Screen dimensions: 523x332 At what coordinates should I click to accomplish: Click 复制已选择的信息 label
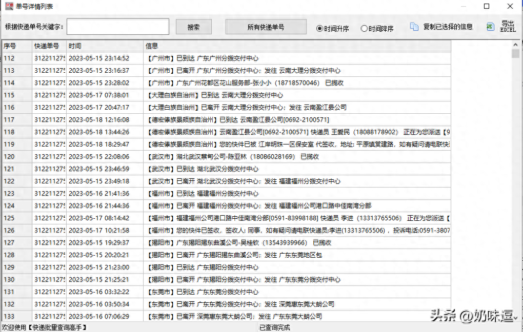pyautogui.click(x=448, y=27)
